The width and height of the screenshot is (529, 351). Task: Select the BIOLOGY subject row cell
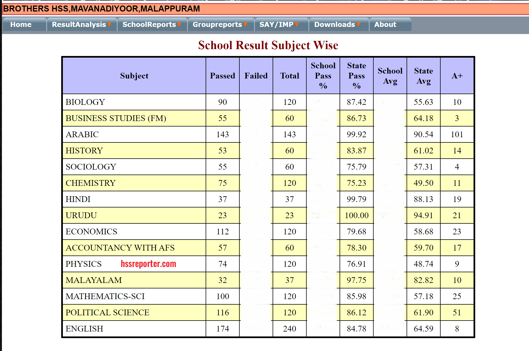[x=85, y=102]
